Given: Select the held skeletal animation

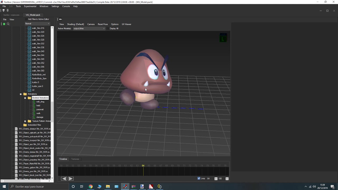Looking at the screenshot, I should pos(38,106).
